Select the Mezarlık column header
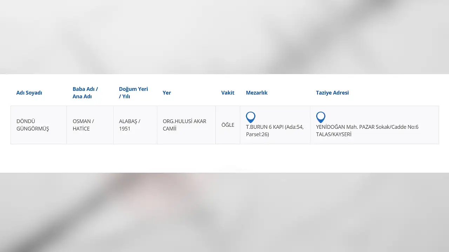This screenshot has height=252, width=449. tap(257, 93)
